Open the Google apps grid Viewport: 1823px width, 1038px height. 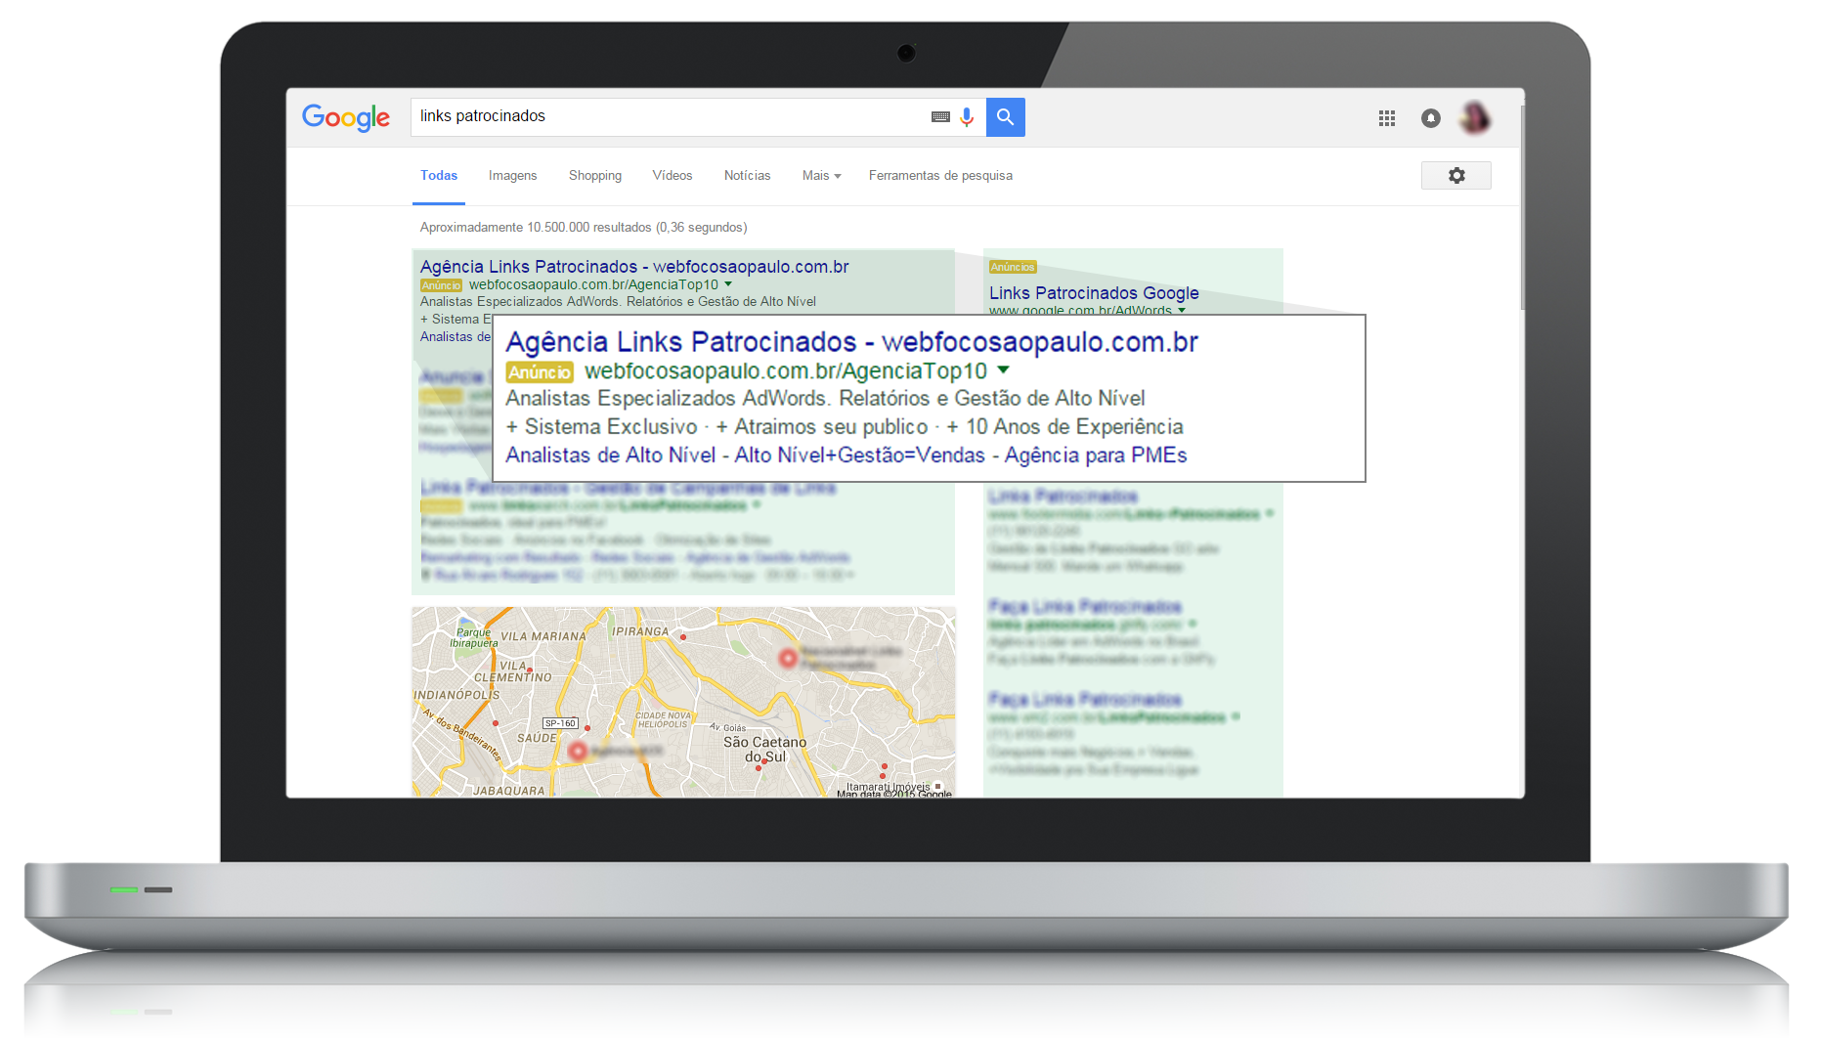(x=1386, y=118)
